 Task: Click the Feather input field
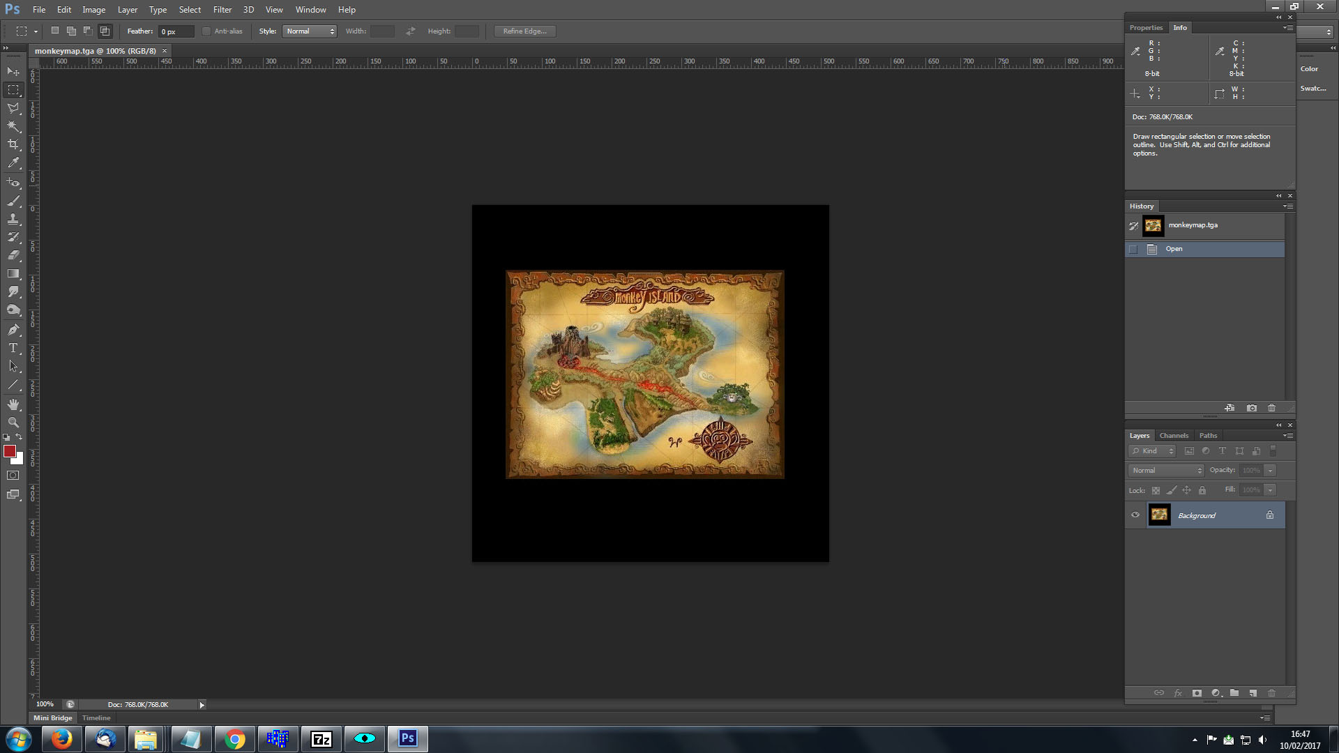pos(176,31)
